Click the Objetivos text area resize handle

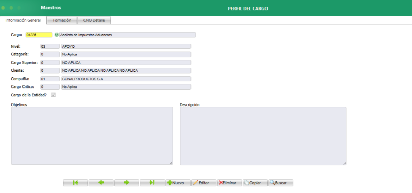point(171,163)
